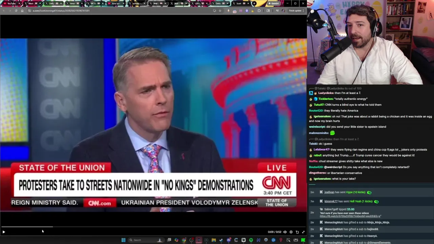Click the streamer's webcam feed
This screenshot has width=434, height=244.
pyautogui.click(x=370, y=42)
